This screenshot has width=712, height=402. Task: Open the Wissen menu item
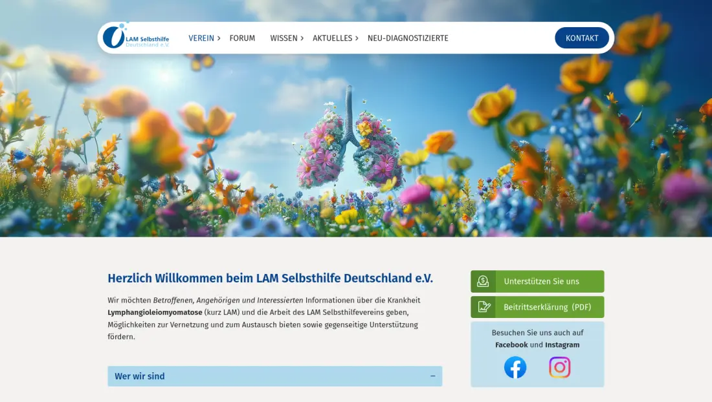[284, 38]
